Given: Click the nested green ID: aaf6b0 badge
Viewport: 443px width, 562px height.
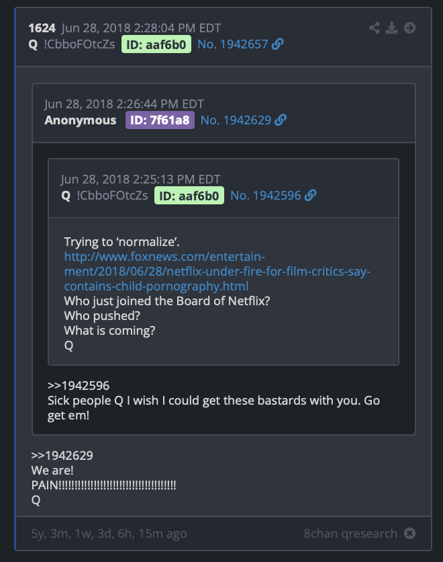Looking at the screenshot, I should point(189,196).
